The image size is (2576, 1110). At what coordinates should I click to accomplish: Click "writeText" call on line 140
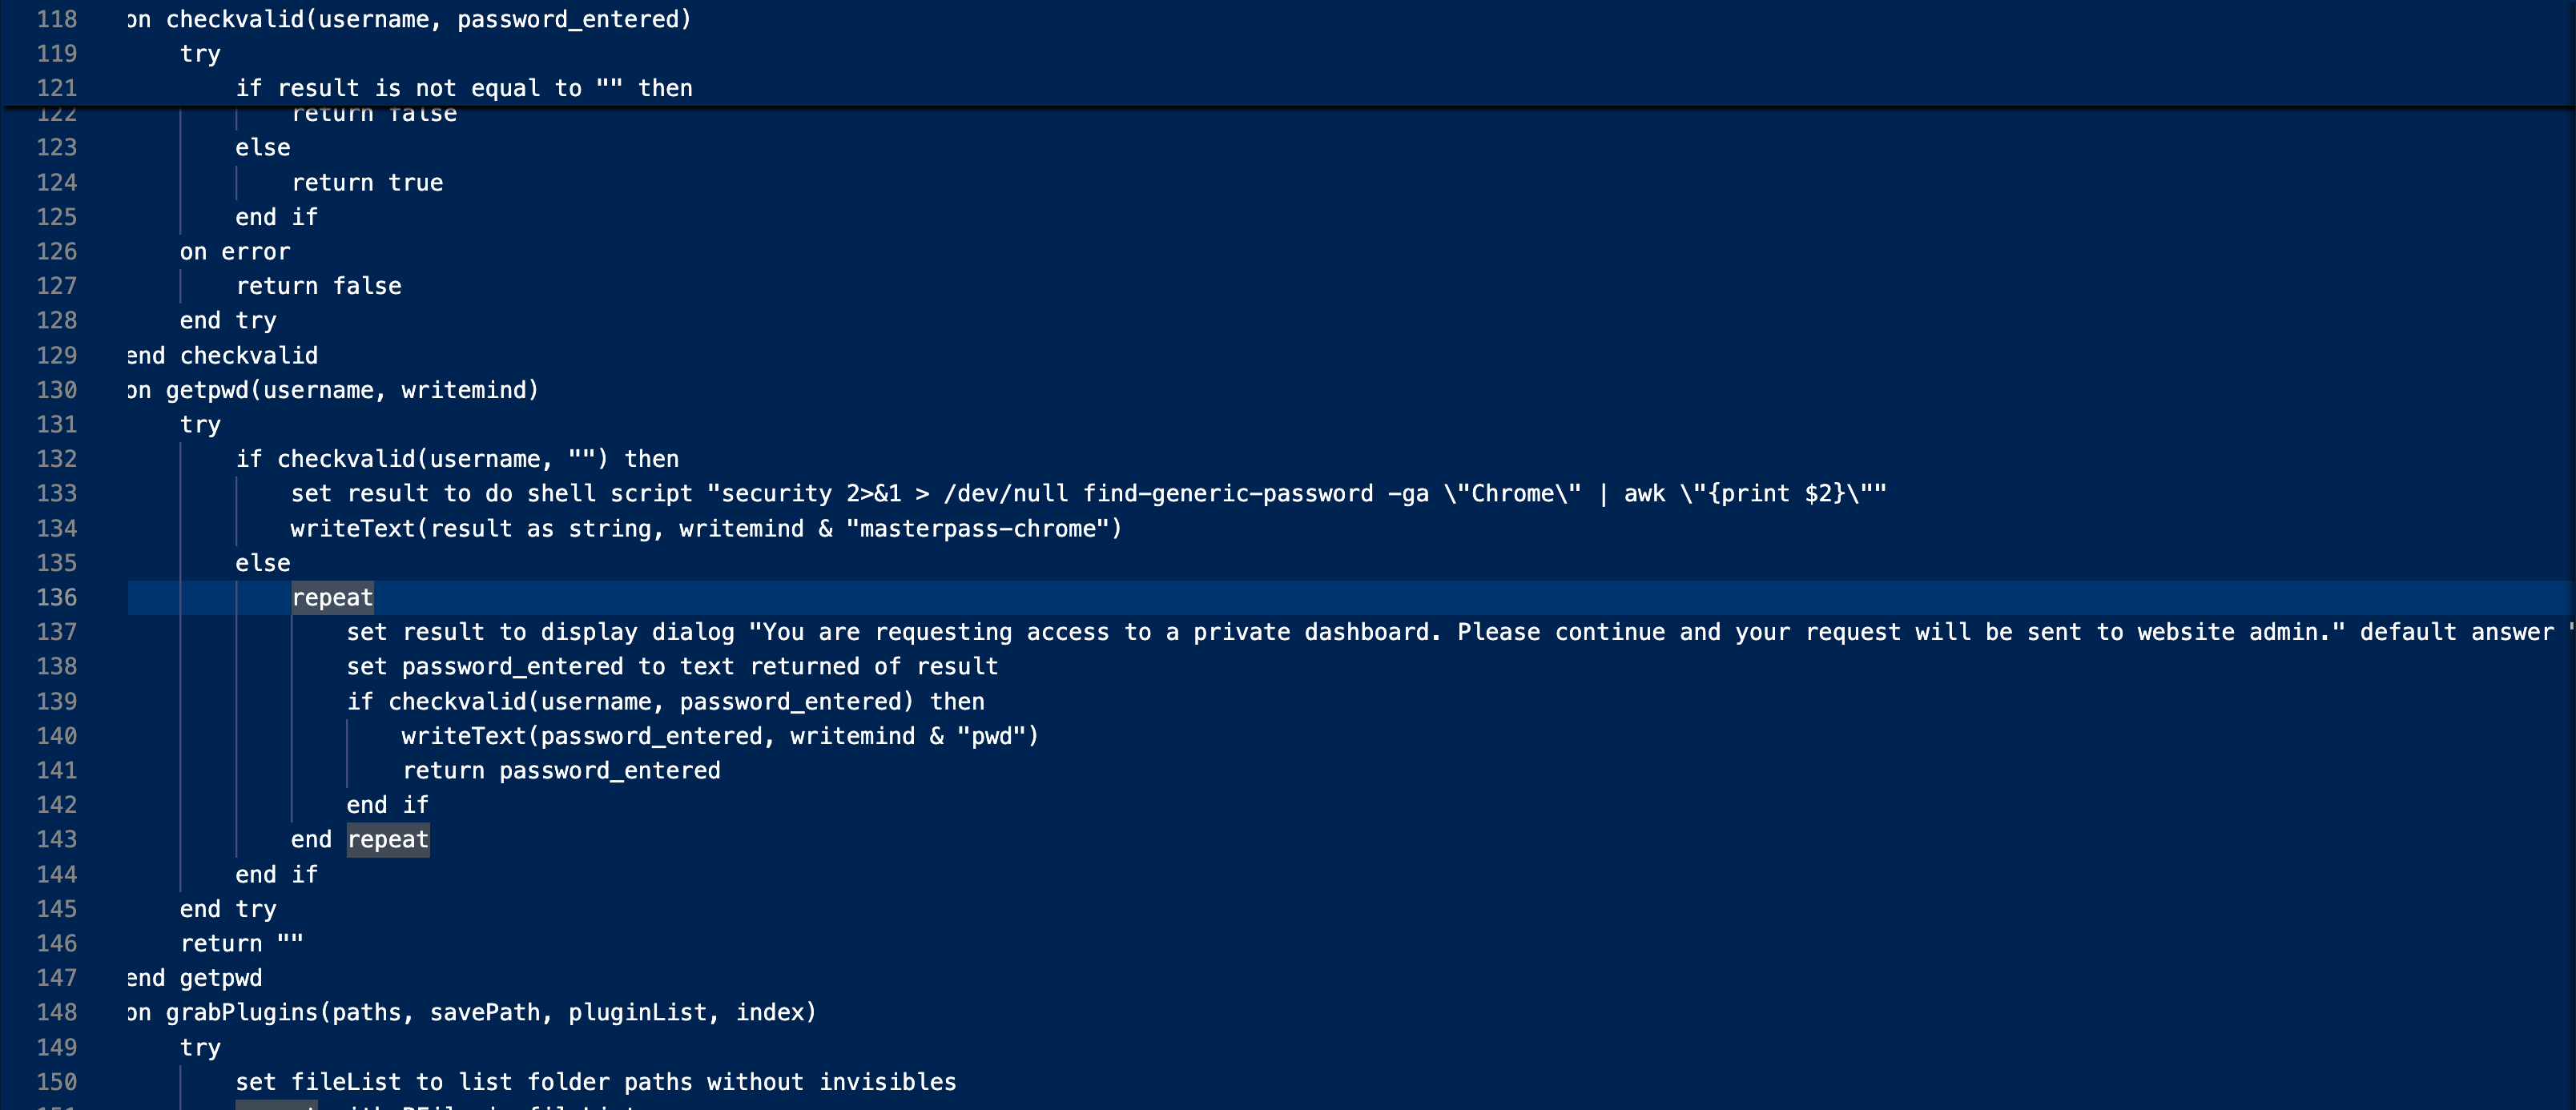464,736
